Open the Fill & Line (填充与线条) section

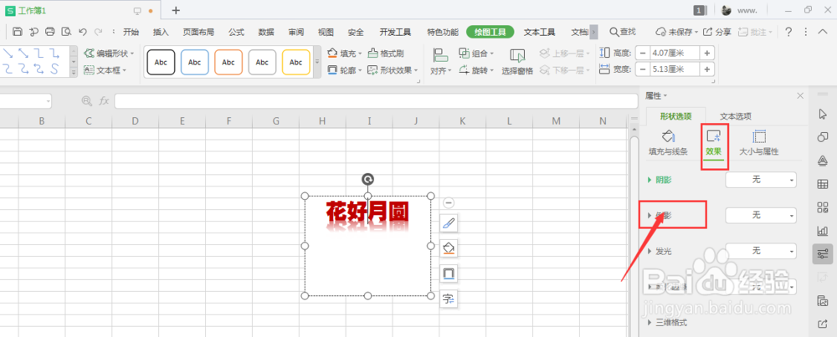click(x=668, y=142)
